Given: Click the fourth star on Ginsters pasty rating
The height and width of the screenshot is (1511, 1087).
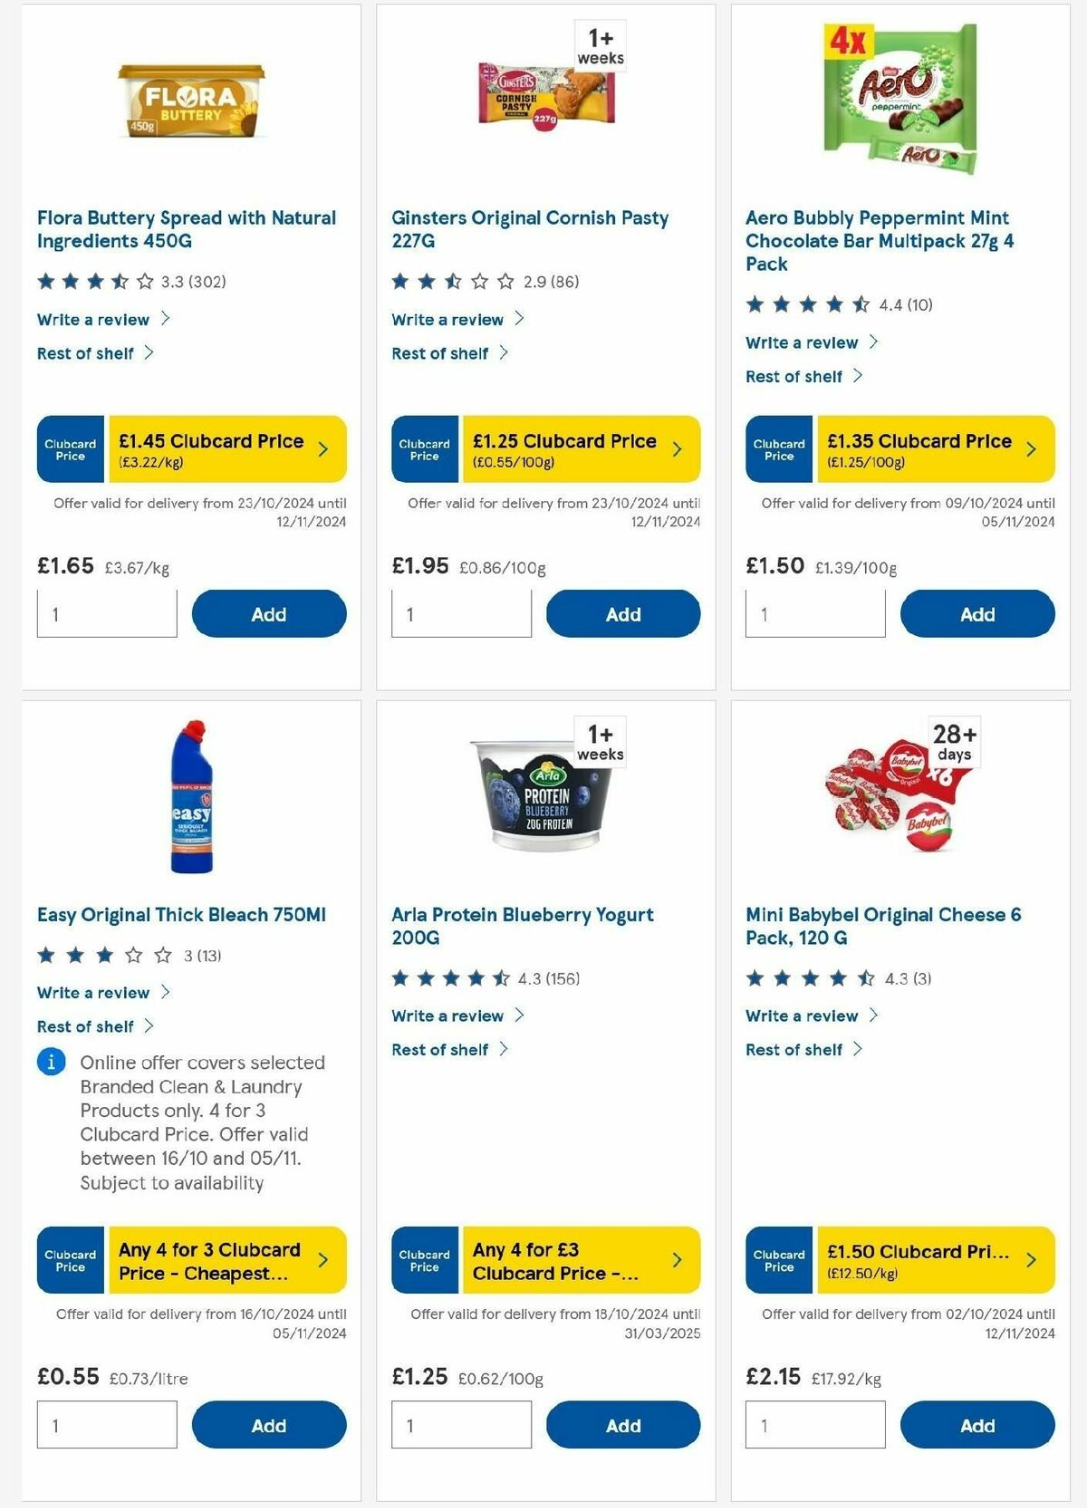Looking at the screenshot, I should pyautogui.click(x=481, y=280).
